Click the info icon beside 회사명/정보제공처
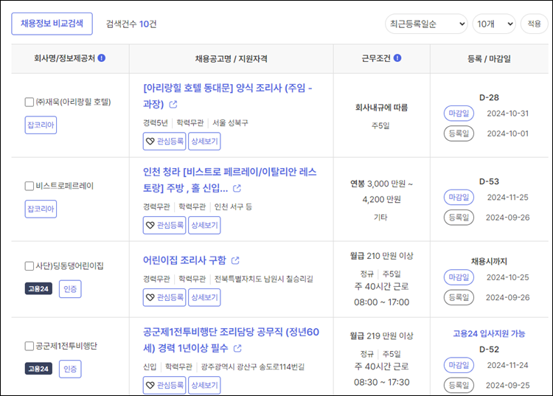This screenshot has width=553, height=396. point(102,58)
